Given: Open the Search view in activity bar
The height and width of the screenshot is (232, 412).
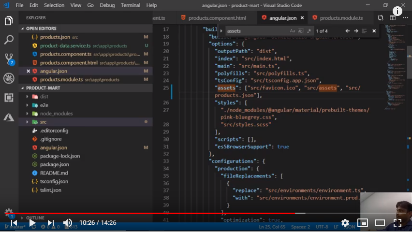Looking at the screenshot, I should [9, 40].
